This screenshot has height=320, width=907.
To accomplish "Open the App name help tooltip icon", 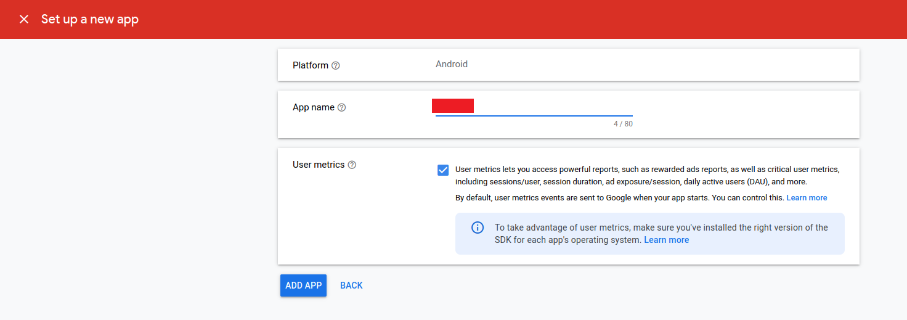I will click(x=342, y=107).
